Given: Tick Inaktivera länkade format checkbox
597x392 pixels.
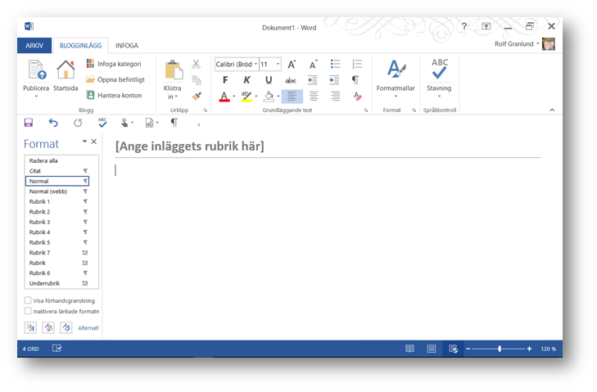Looking at the screenshot, I should pyautogui.click(x=29, y=311).
